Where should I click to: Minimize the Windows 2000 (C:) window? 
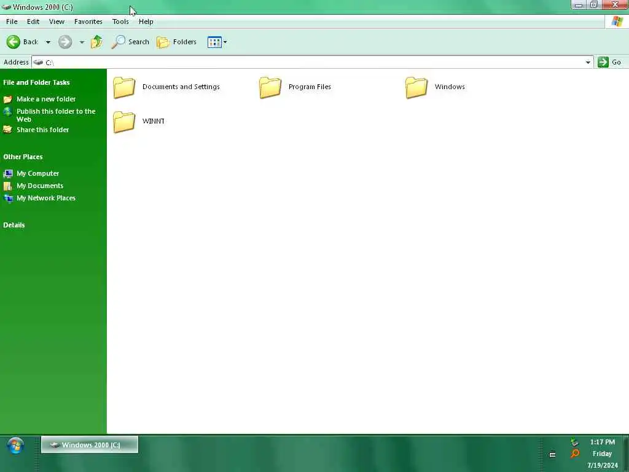[x=579, y=5]
